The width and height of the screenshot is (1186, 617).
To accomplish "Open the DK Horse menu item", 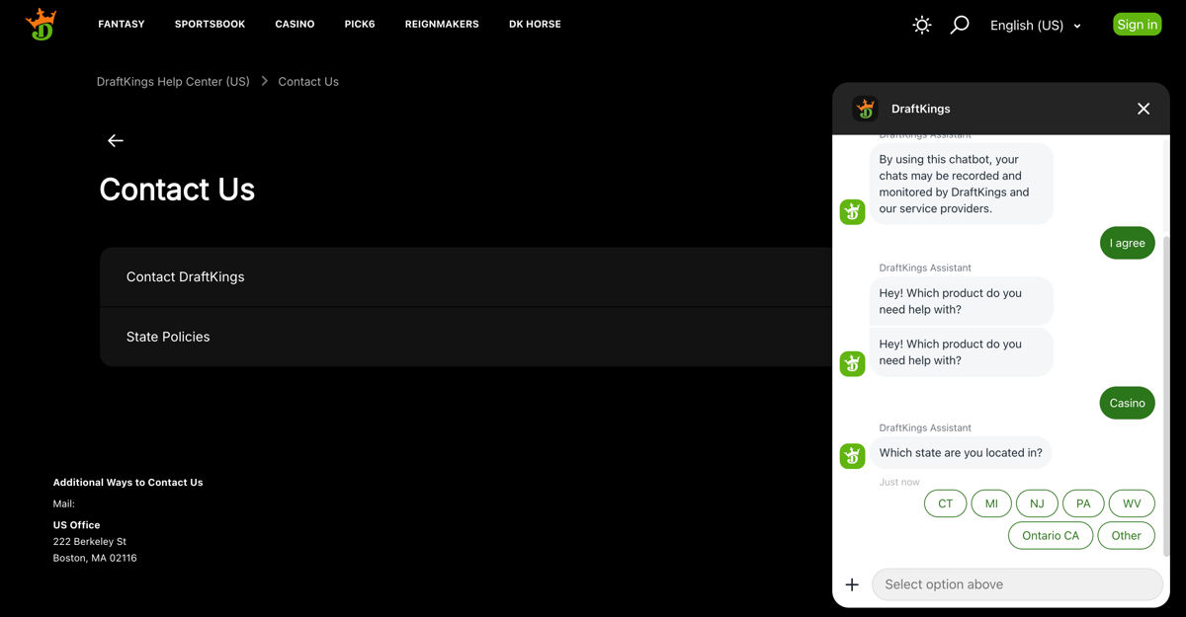I will 535,24.
